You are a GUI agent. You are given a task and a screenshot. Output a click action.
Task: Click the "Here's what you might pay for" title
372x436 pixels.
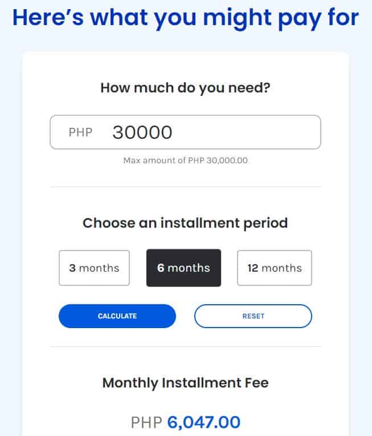185,18
